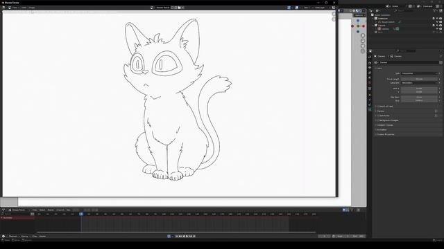Toggle Collection render camera icon
The height and width of the screenshot is (249, 444).
(441, 19)
